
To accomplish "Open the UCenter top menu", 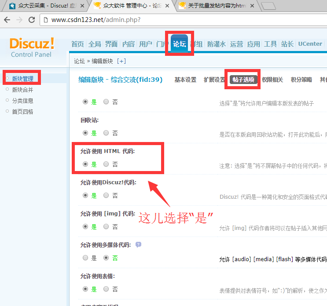I will [x=310, y=44].
